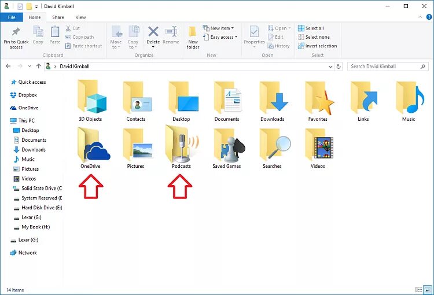Select System Reserved drive in sidebar
This screenshot has height=295, width=434.
[38, 198]
